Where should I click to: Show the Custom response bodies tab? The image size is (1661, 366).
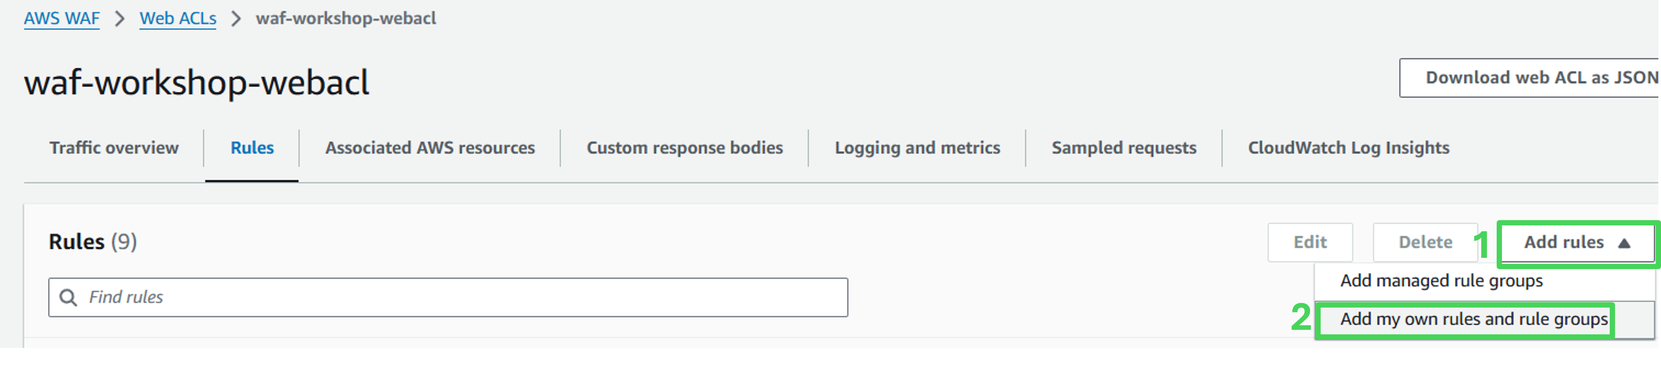685,148
